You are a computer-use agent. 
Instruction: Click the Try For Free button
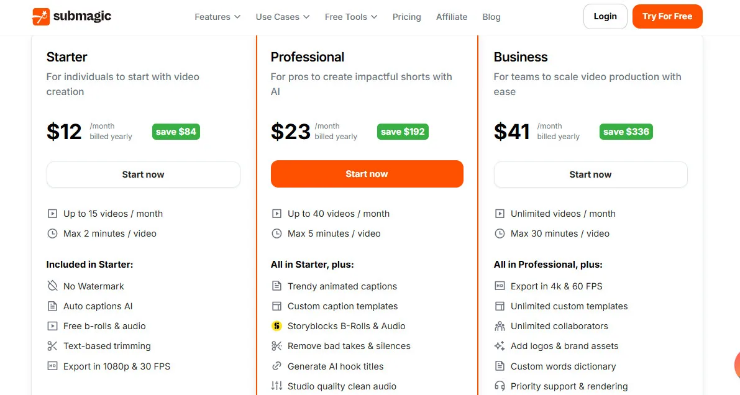667,16
